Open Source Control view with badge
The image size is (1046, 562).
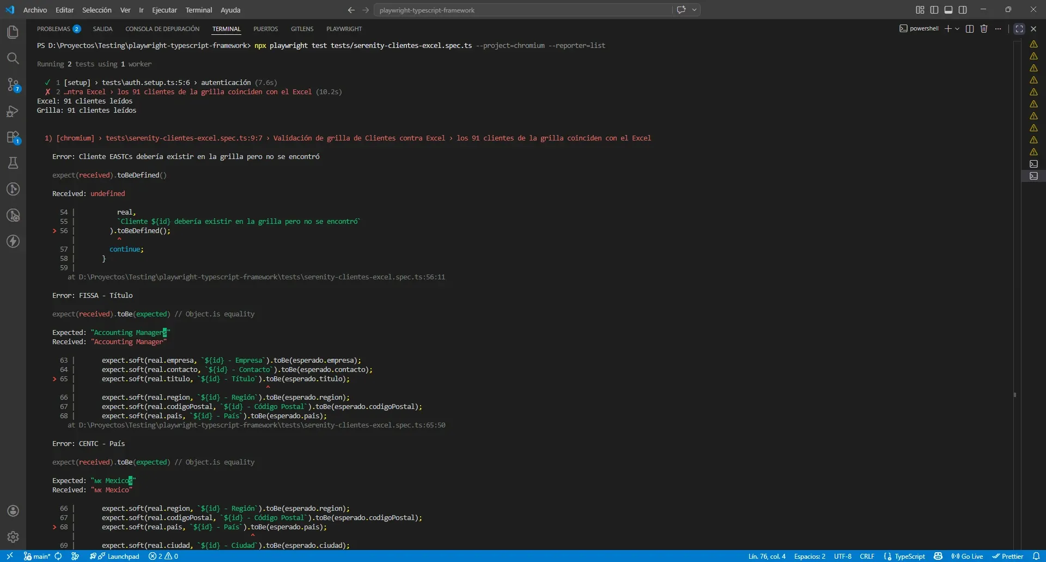coord(13,84)
